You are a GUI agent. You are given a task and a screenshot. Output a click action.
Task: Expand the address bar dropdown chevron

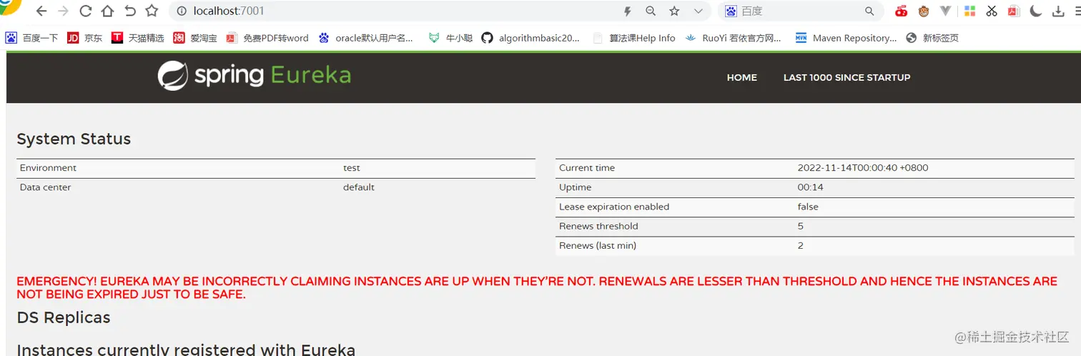click(x=699, y=11)
